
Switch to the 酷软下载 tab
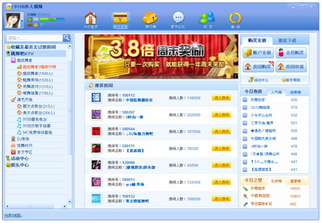[x=287, y=41]
